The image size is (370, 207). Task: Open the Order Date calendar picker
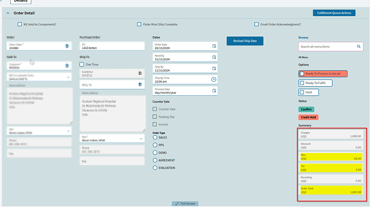tap(214, 46)
